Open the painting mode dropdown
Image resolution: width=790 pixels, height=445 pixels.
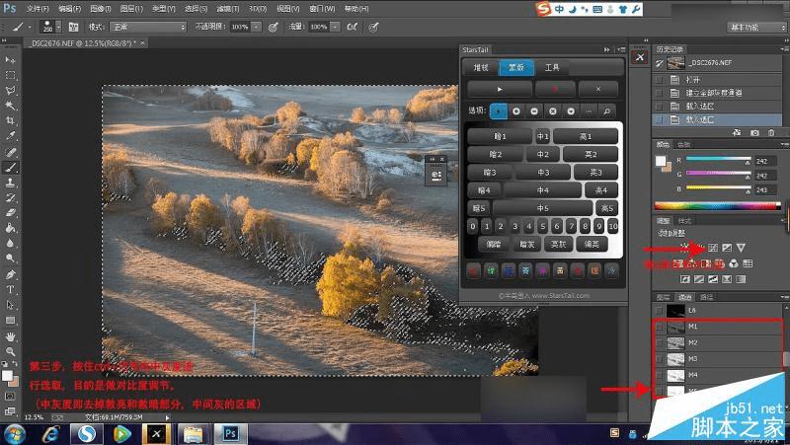(149, 27)
